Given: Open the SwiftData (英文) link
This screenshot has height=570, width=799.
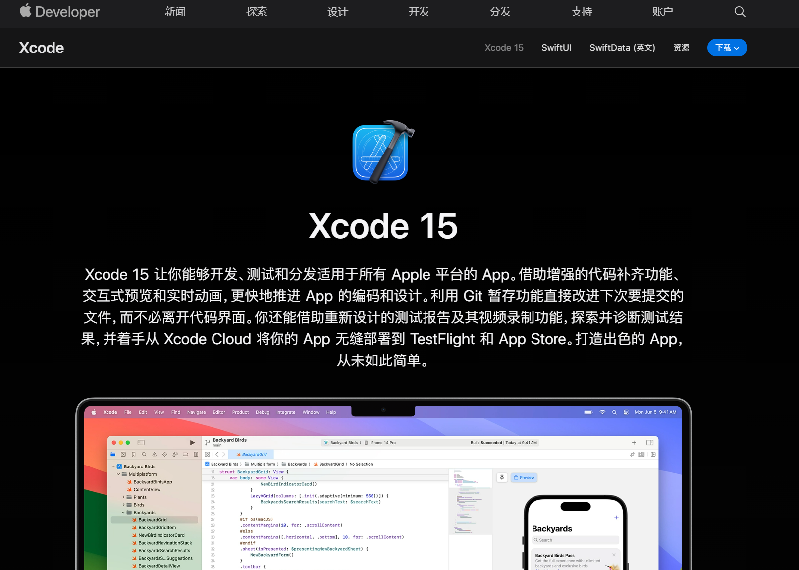Looking at the screenshot, I should [x=622, y=48].
